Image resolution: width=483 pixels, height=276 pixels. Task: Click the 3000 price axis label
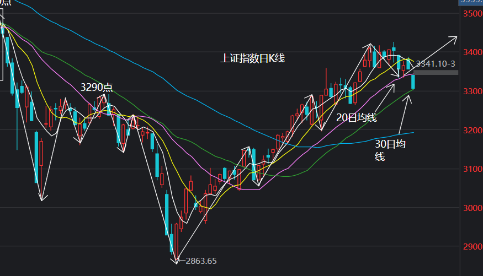click(x=473, y=208)
